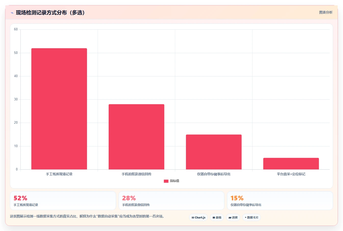Click the 平台直采+定位标记 bar
Image resolution: width=343 pixels, height=231 pixels.
(x=291, y=164)
